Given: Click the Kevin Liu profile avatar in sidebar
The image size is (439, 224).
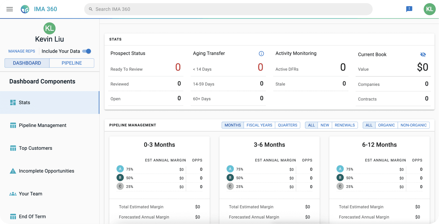Looking at the screenshot, I should (50, 28).
